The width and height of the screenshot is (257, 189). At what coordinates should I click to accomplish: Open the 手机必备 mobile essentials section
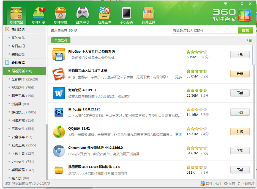tap(127, 16)
